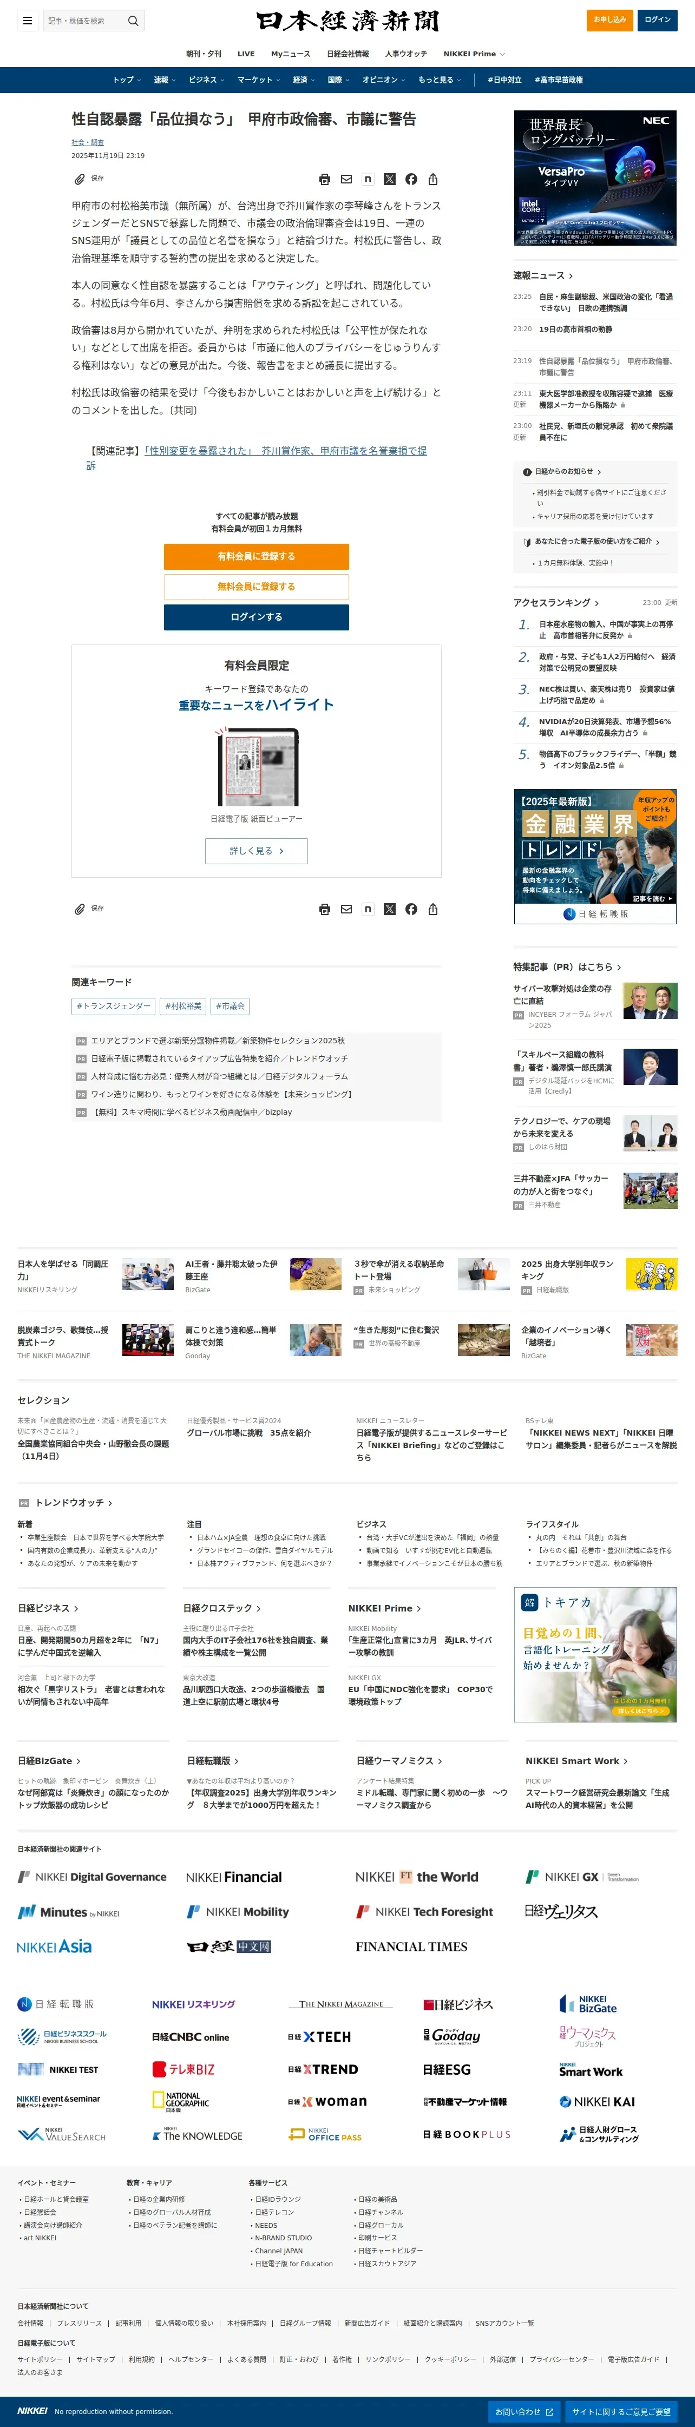Open the NIKKEI Asia logo link

click(55, 1946)
